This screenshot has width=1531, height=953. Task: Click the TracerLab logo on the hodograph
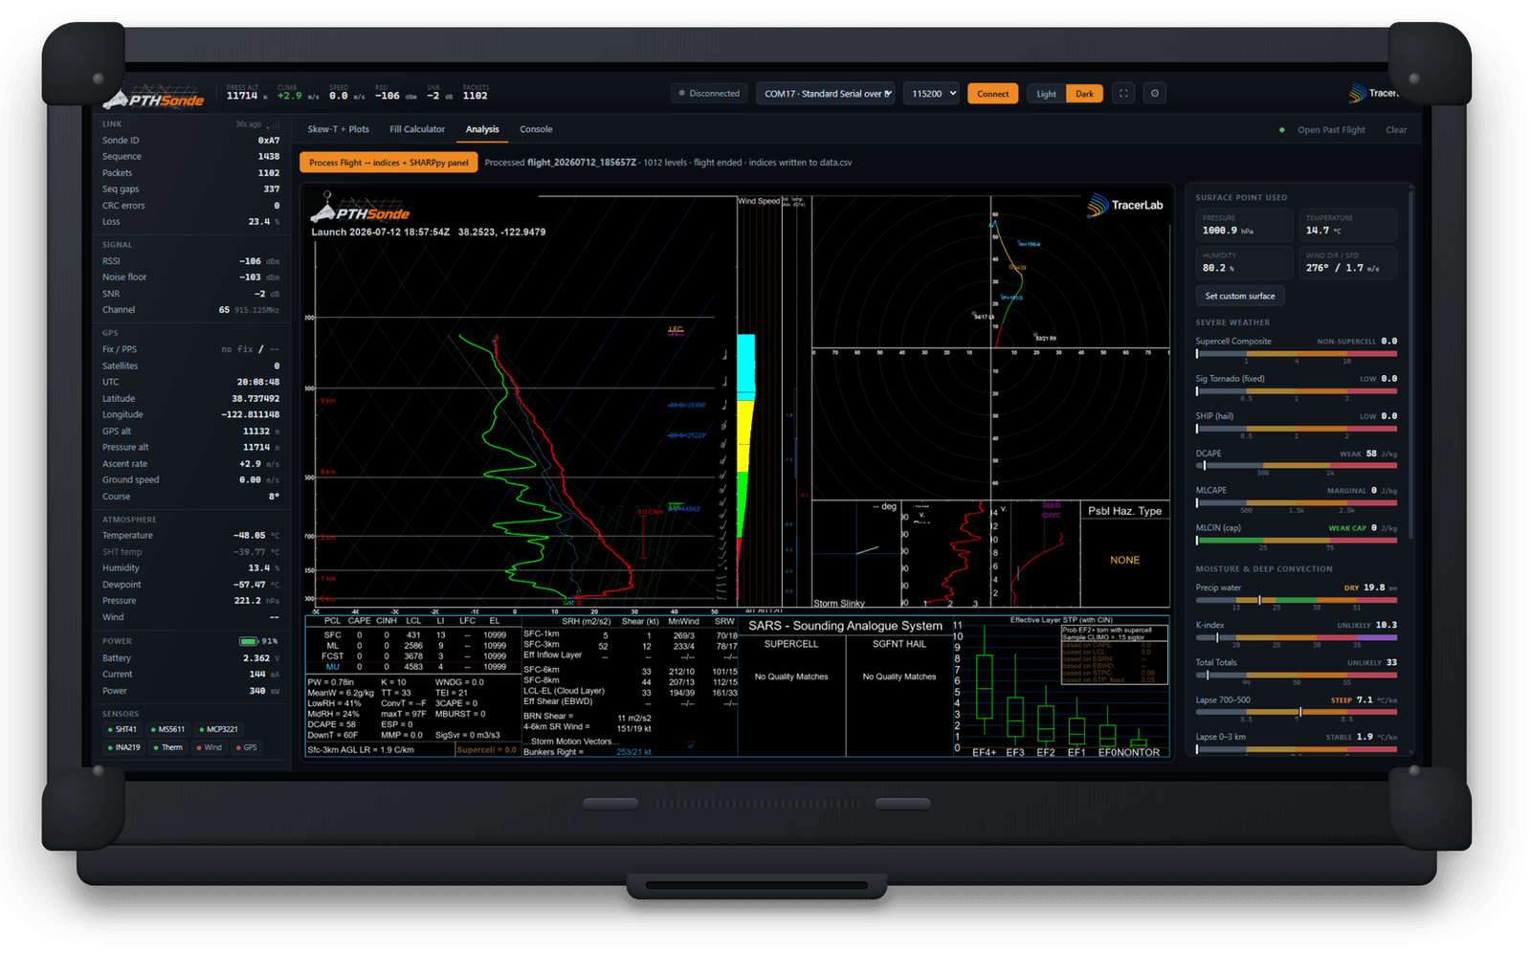tap(1125, 205)
